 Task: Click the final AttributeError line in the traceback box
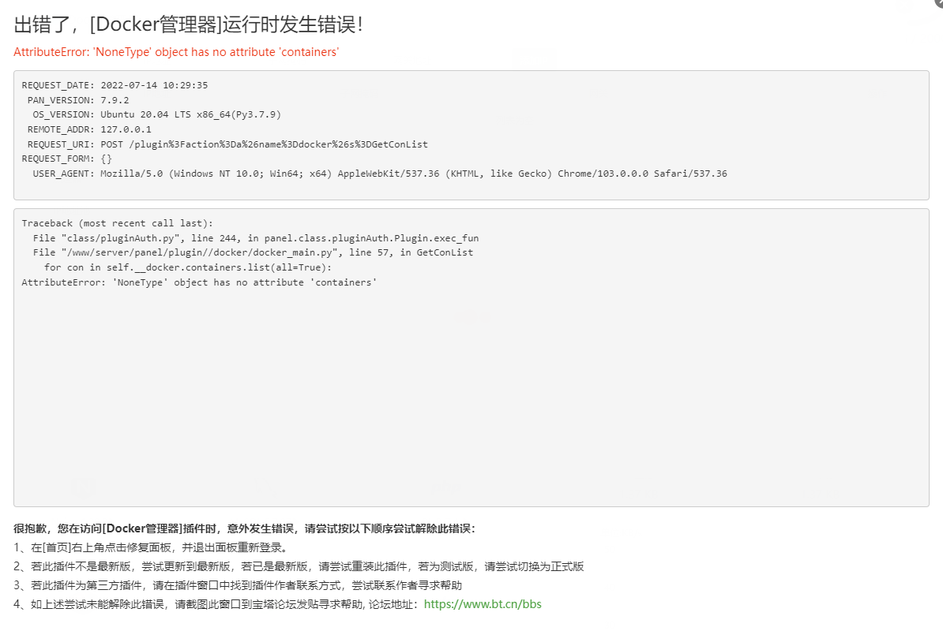coord(199,282)
